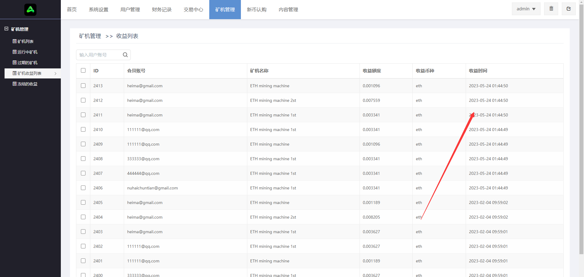
Task: Open the 用户管理 navigation link
Action: [130, 10]
